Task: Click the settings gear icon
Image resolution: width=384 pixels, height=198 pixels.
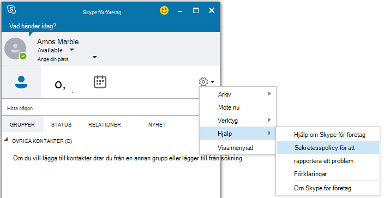Action: click(x=203, y=82)
